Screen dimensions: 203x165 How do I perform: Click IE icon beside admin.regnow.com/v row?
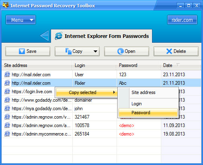(x=7, y=117)
